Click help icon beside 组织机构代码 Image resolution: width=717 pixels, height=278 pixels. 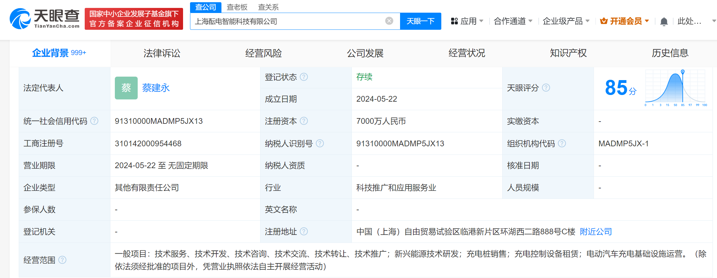[x=562, y=143]
